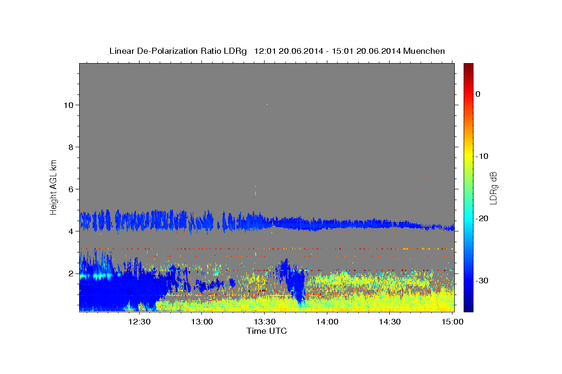The image size is (562, 374).
Task: Click the colorbar tick label 0
Action: [x=478, y=94]
